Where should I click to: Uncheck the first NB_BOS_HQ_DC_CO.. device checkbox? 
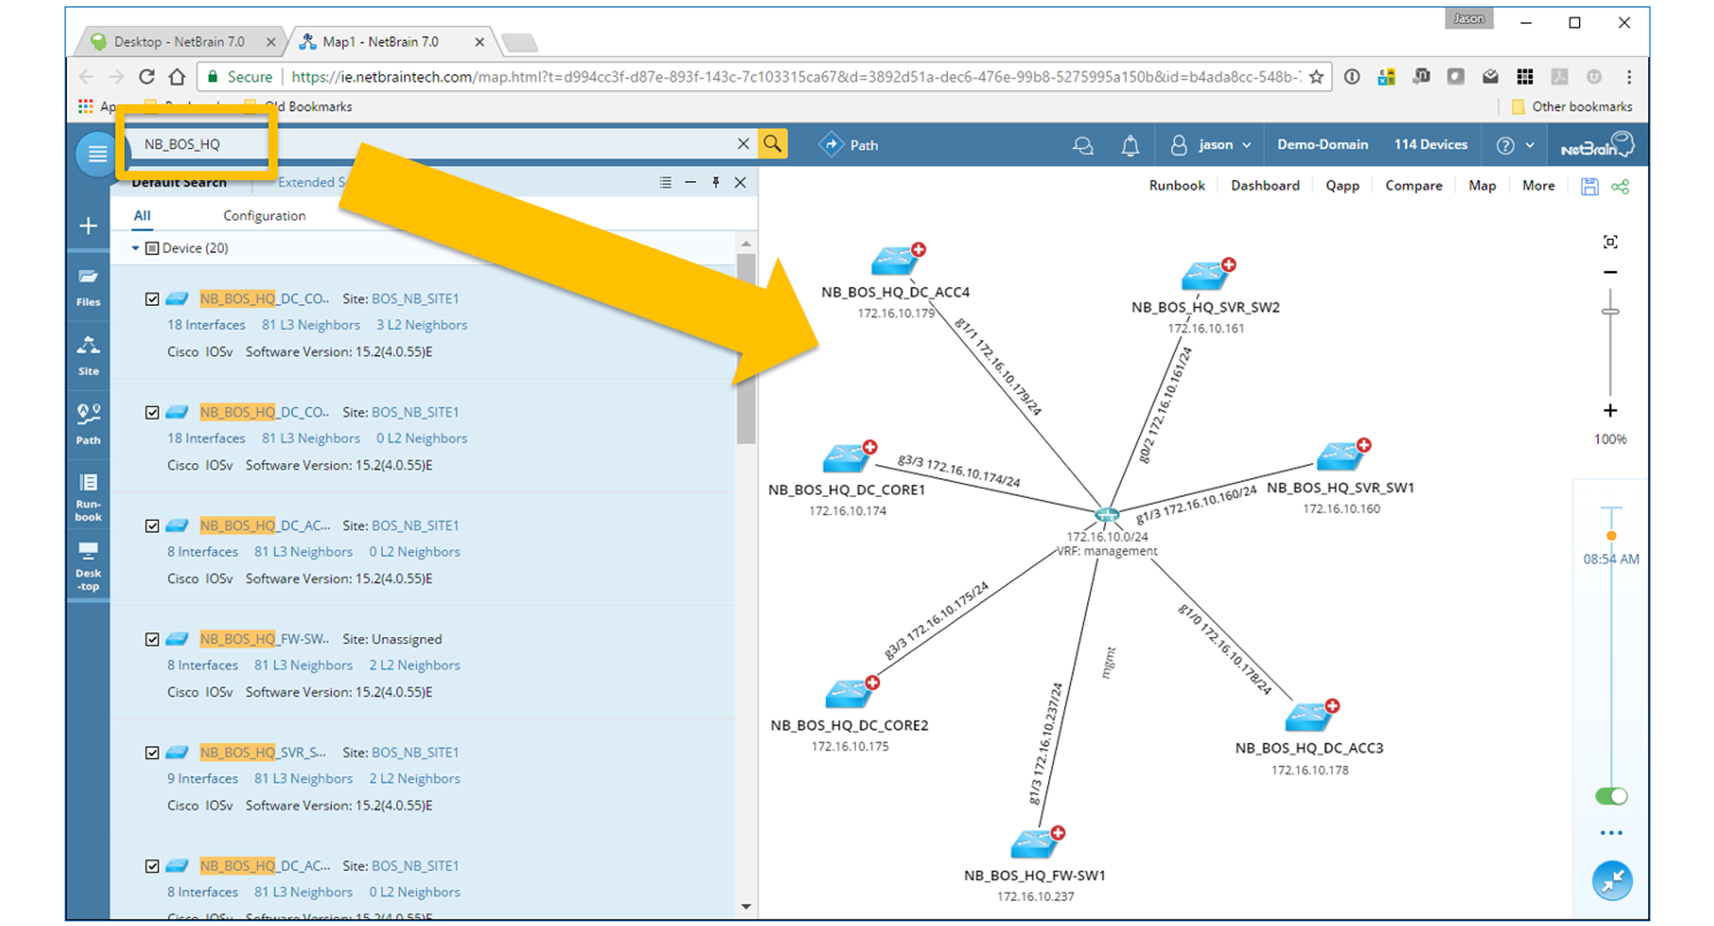point(152,299)
